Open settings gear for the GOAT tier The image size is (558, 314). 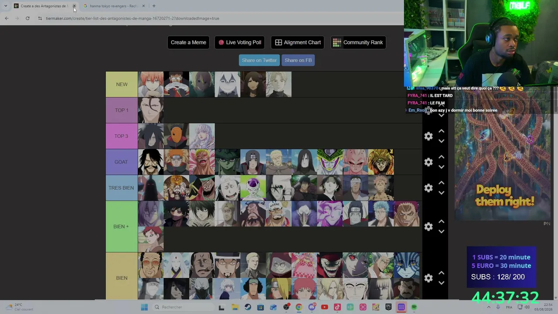coord(429,162)
